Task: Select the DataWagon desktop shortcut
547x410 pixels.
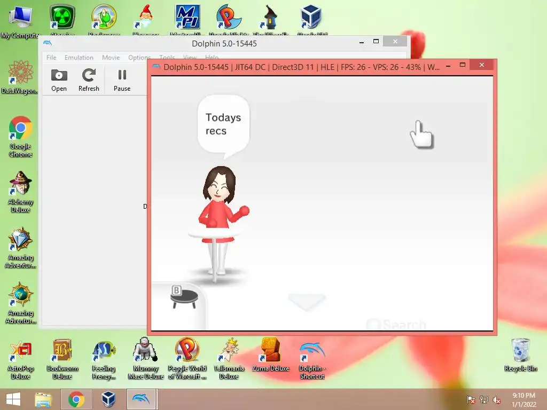Action: coord(20,77)
